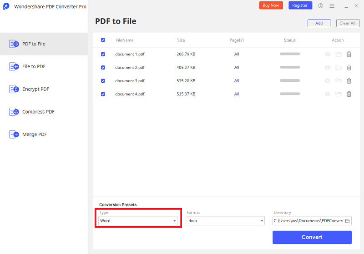Switch to Merge PDF
This screenshot has width=364, height=254.
point(44,134)
